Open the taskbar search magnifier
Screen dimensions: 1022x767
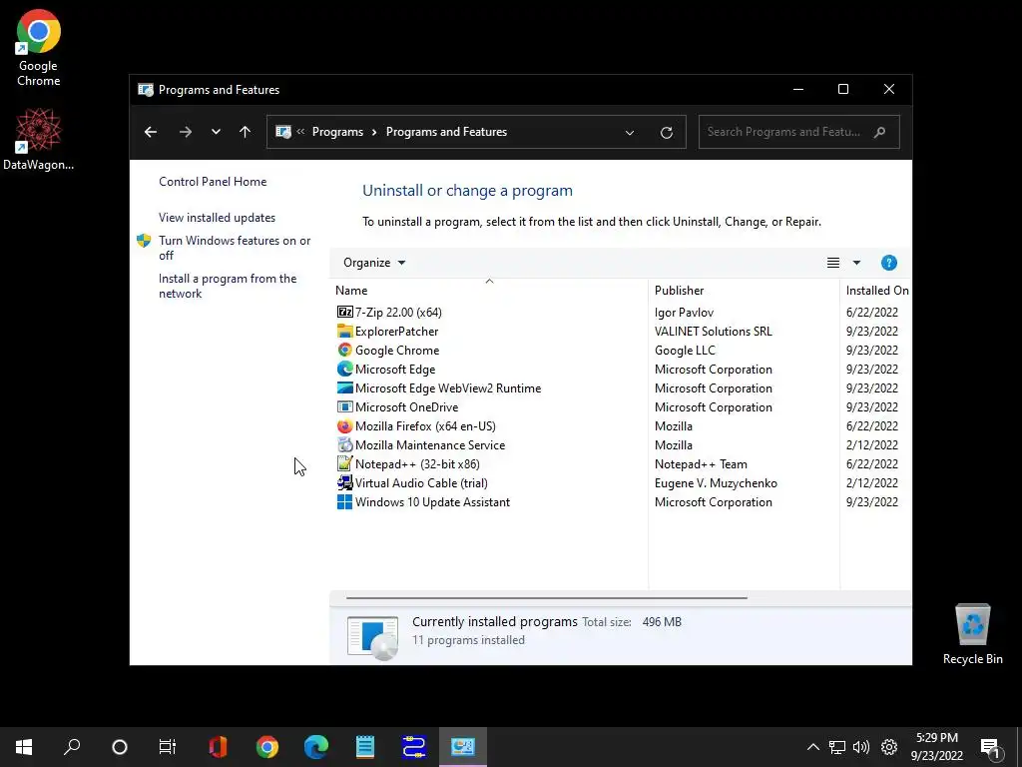[72, 747]
